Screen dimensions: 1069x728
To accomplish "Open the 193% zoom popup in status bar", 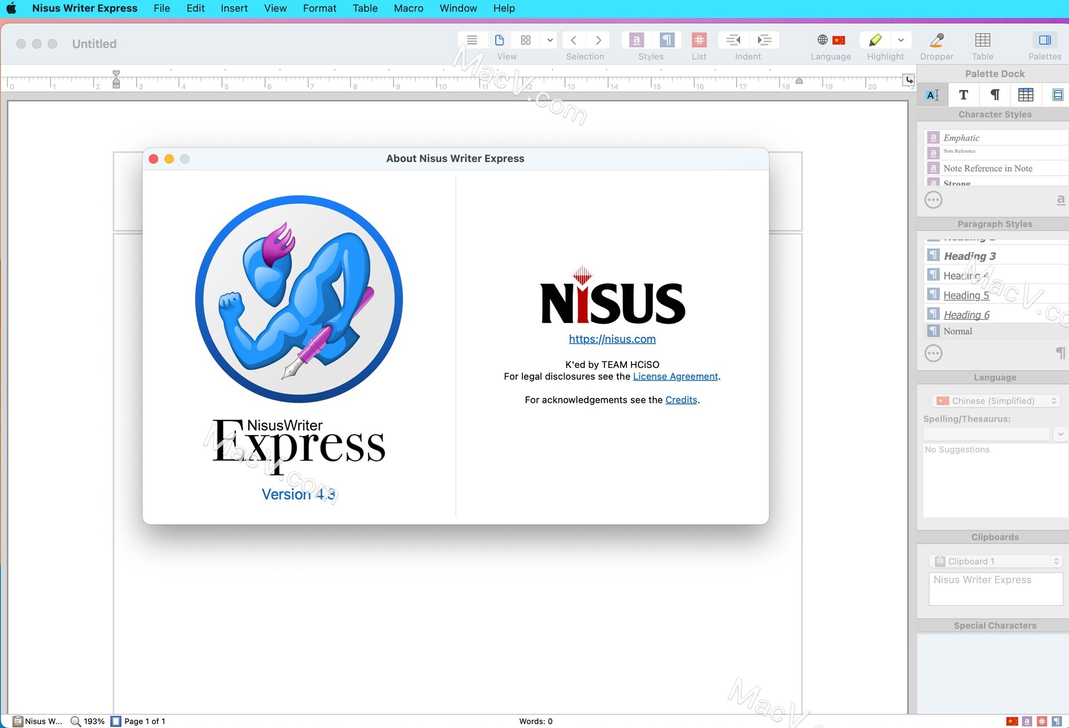I will pyautogui.click(x=88, y=721).
